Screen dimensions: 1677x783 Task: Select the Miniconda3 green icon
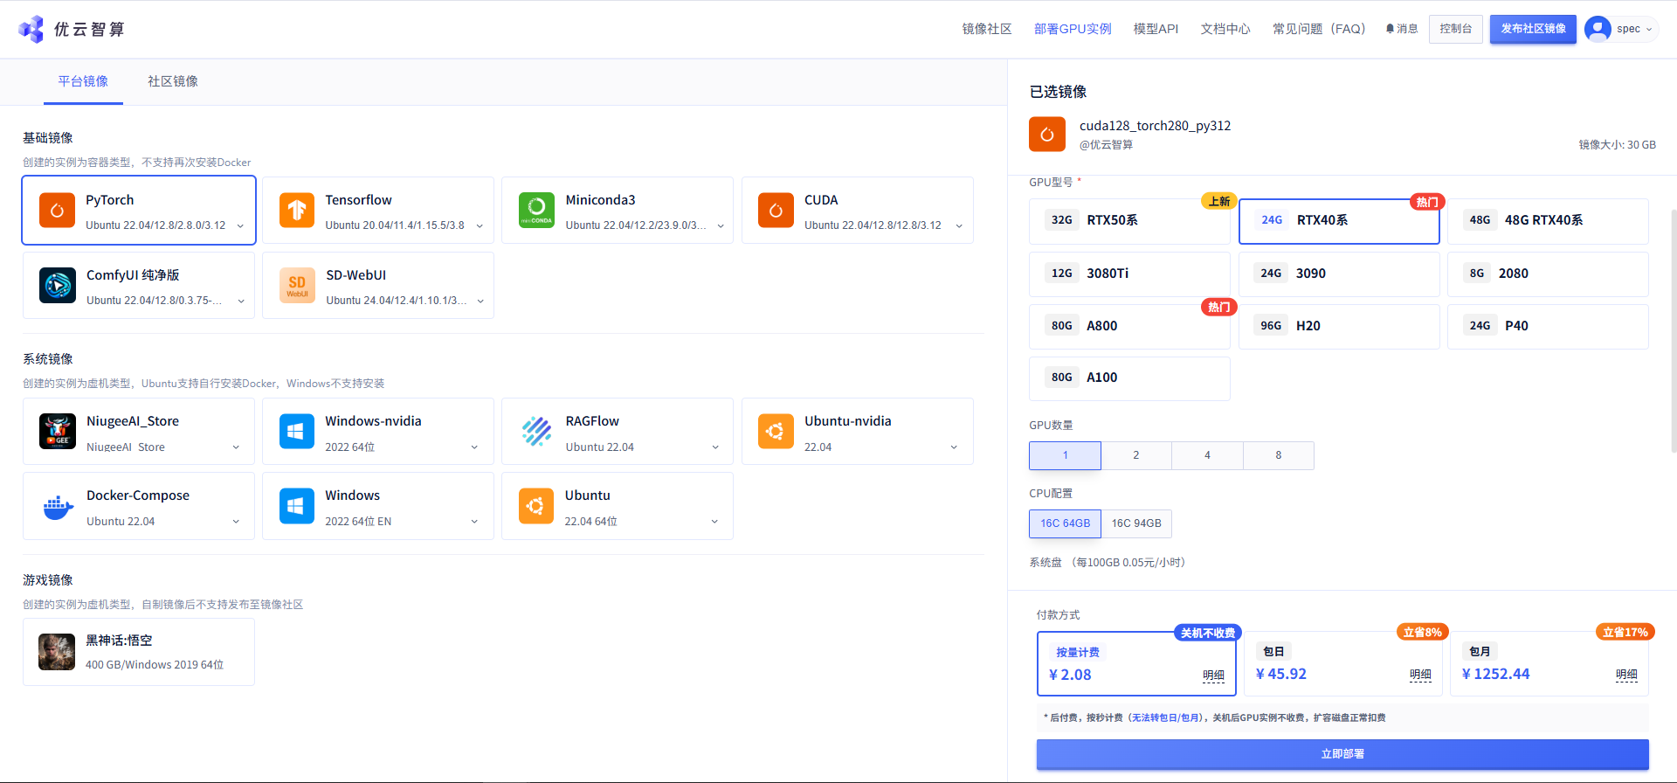pyautogui.click(x=536, y=210)
